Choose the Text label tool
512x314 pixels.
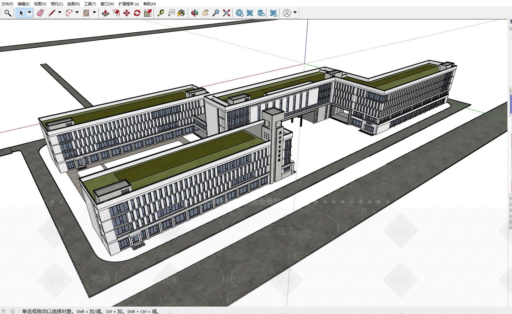172,13
